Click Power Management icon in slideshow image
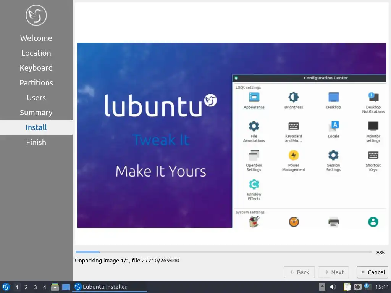Viewport: 391px width, 293px height. [294, 155]
